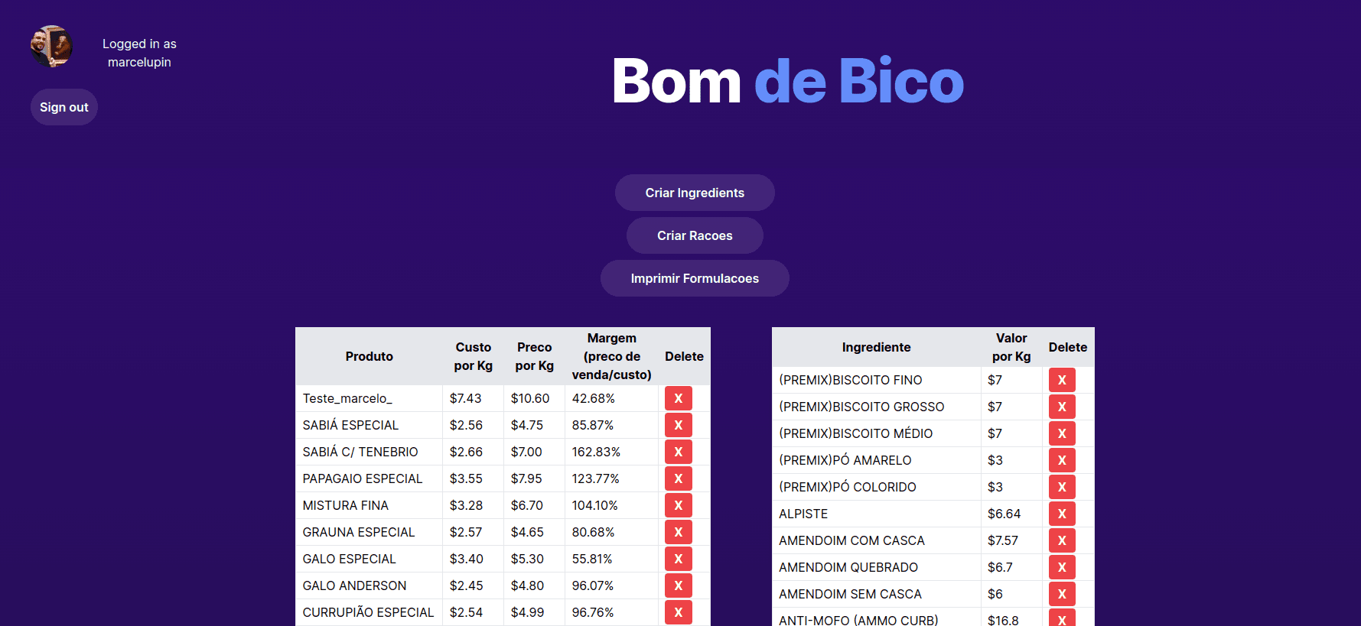This screenshot has width=1361, height=626.
Task: Delete the MISTURA FINA product row
Action: coord(678,505)
